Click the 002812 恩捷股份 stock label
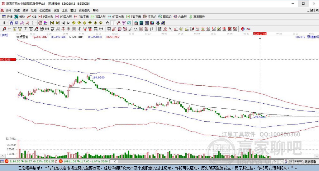The image size is (319, 171). 307,37
